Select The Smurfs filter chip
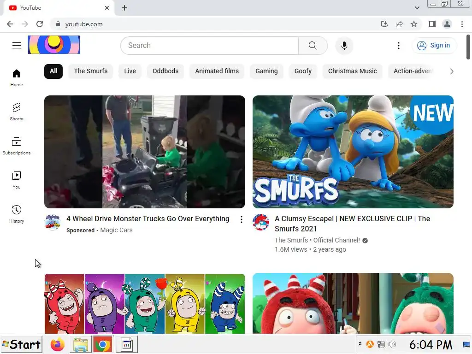Viewport: 472px width, 354px height. pyautogui.click(x=91, y=71)
